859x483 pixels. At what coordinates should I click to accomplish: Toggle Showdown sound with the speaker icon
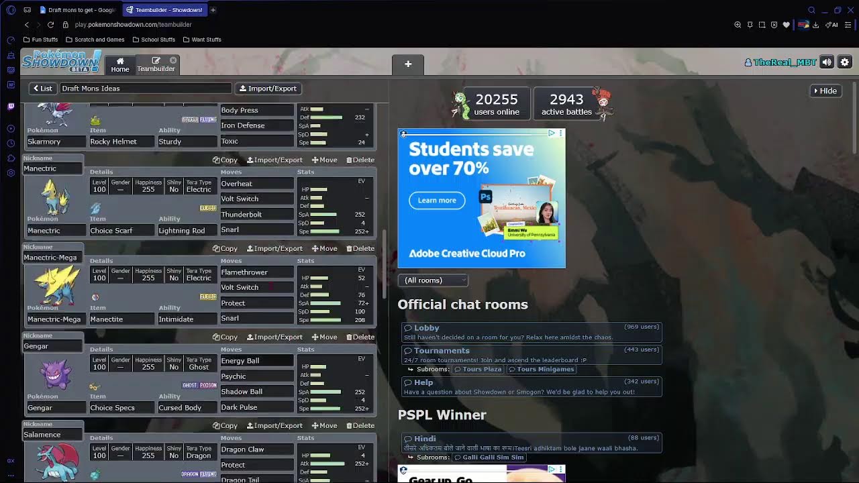[x=827, y=62]
